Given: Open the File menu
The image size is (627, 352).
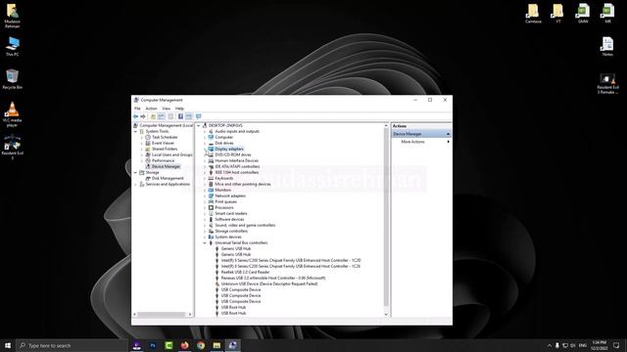Looking at the screenshot, I should tap(137, 109).
